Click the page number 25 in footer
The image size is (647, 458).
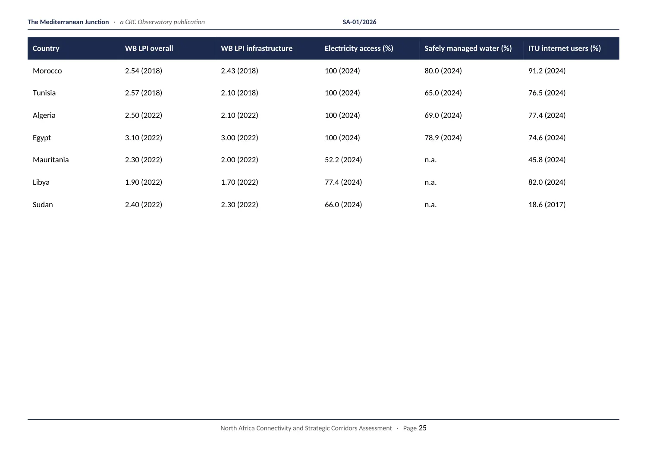[x=423, y=428]
